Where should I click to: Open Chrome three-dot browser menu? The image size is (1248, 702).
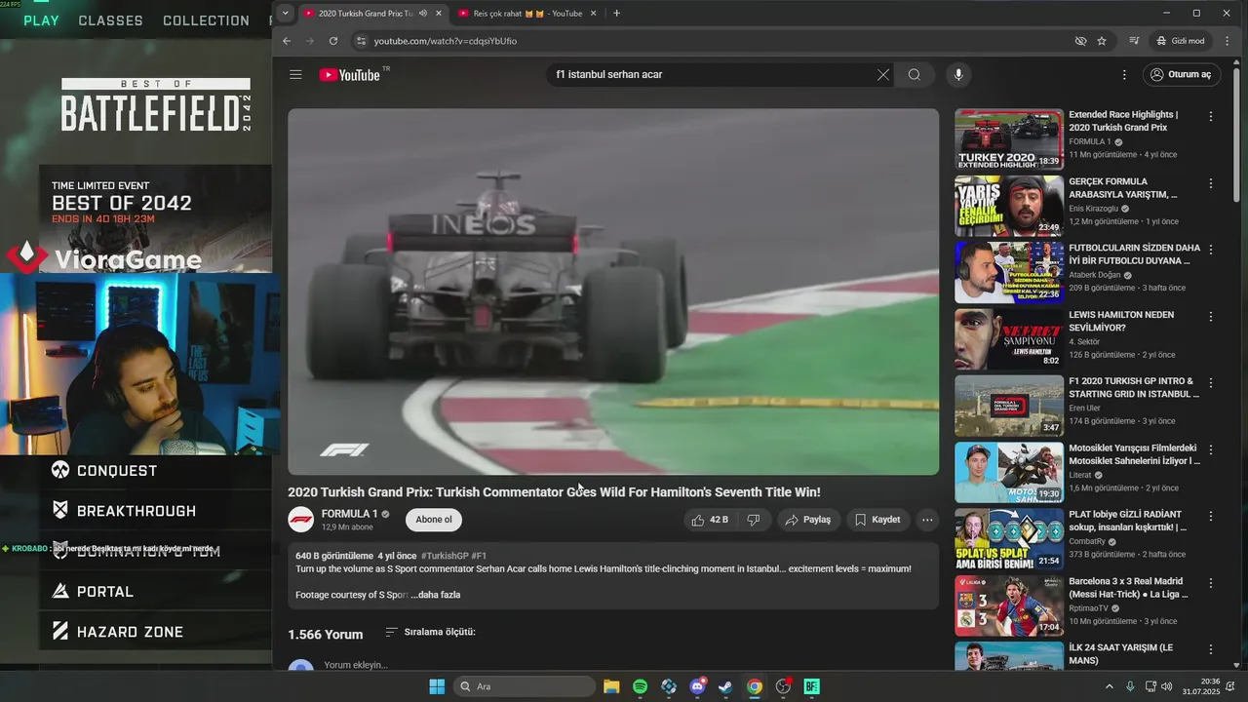1227,41
